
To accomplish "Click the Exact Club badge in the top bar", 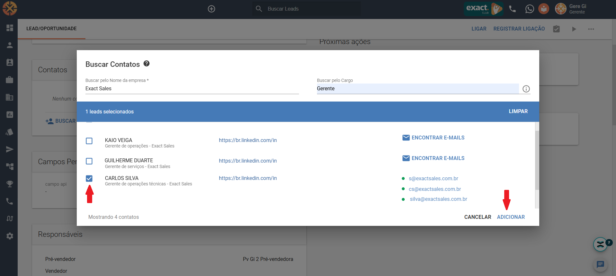I will (483, 9).
